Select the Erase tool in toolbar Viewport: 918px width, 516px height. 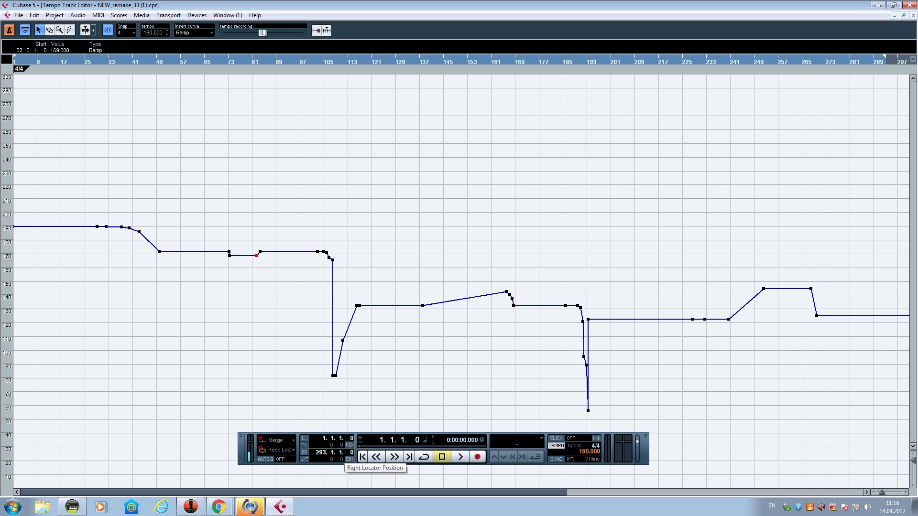49,30
